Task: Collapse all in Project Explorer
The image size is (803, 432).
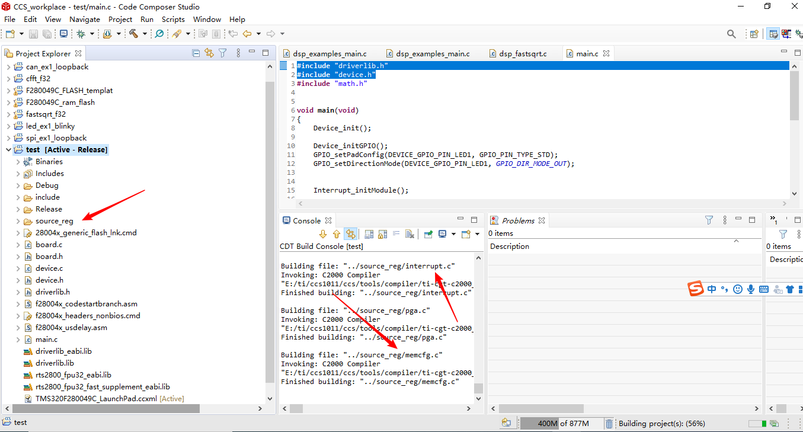Action: point(196,53)
